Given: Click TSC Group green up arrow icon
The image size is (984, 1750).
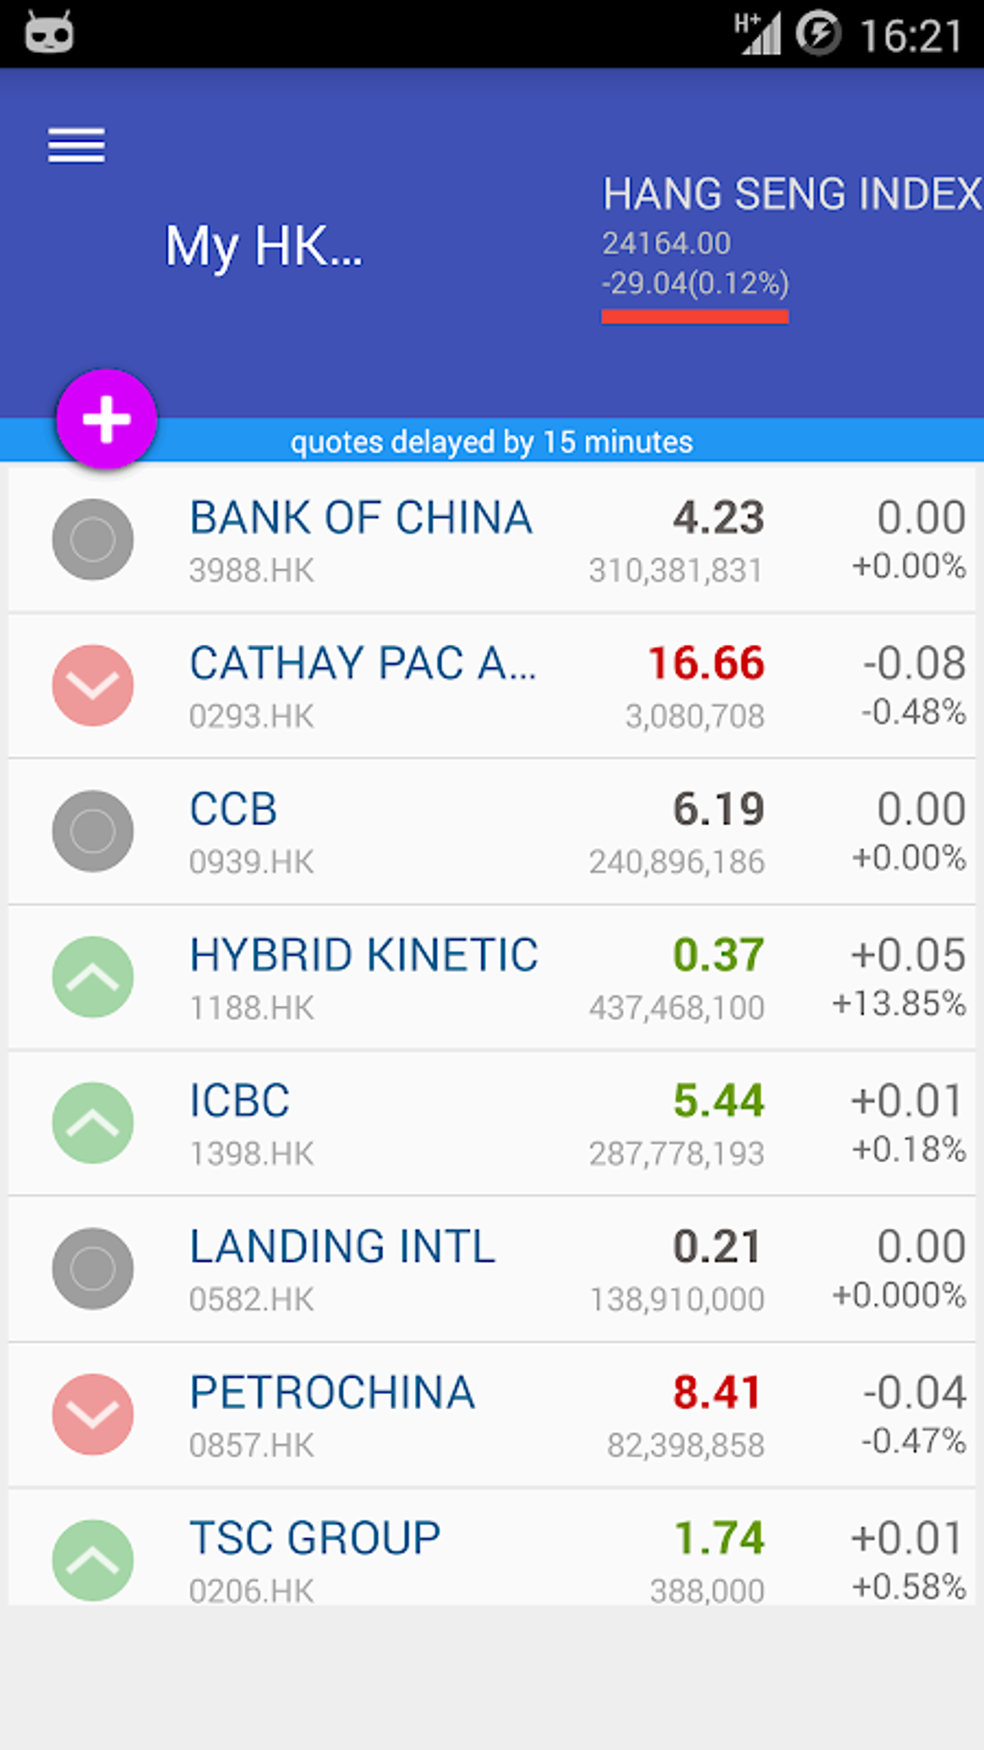Looking at the screenshot, I should point(93,1560).
